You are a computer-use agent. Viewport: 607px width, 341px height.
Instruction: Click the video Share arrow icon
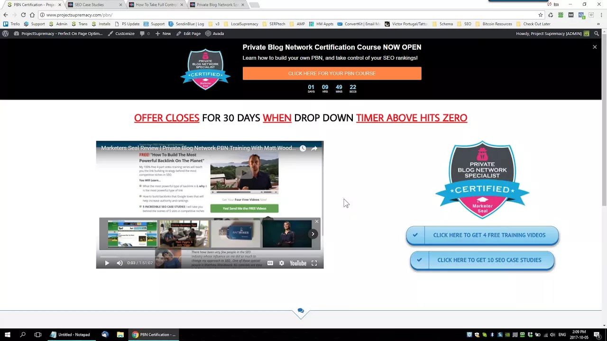314,148
